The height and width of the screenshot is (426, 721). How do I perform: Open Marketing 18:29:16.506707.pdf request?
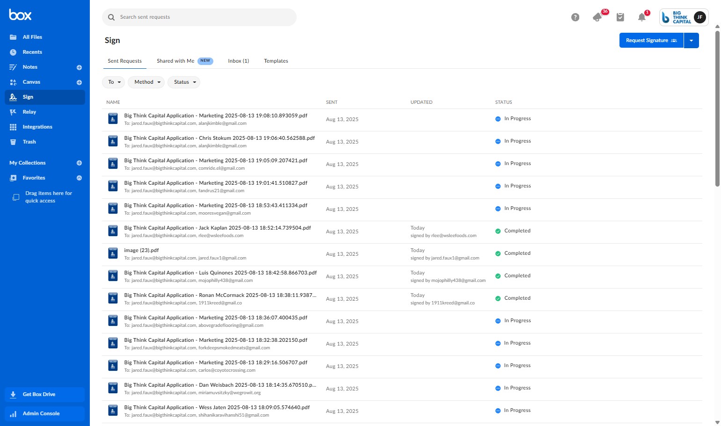point(216,362)
